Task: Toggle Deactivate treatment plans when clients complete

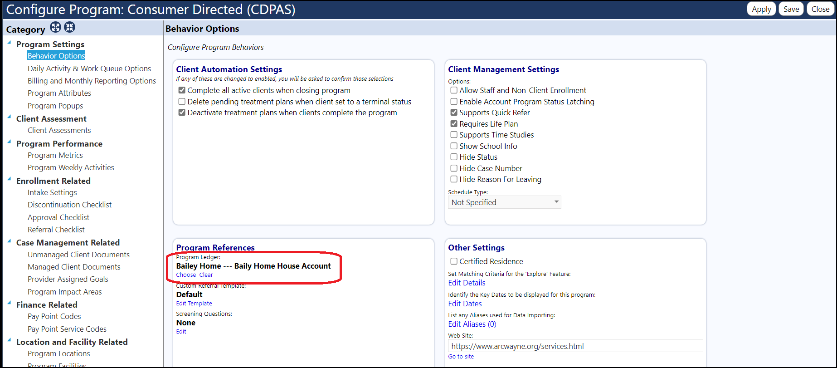Action: click(182, 113)
